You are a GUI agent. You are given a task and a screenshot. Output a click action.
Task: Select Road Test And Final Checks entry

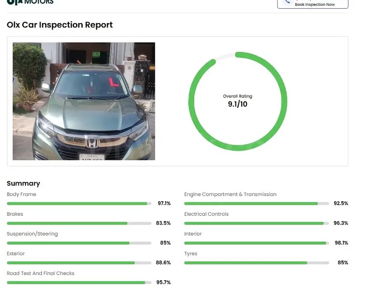coord(40,273)
